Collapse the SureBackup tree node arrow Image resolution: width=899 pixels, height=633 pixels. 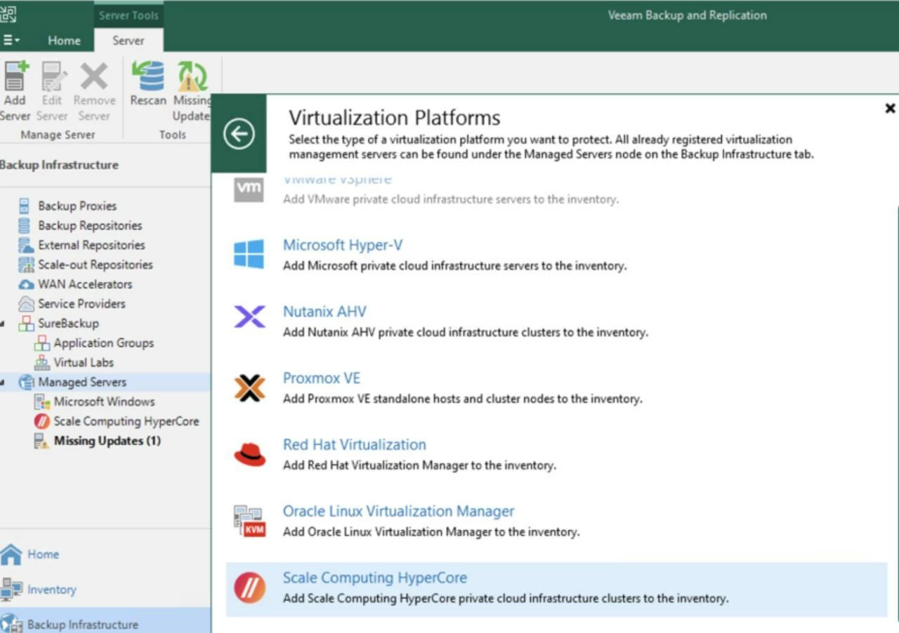pyautogui.click(x=2, y=324)
